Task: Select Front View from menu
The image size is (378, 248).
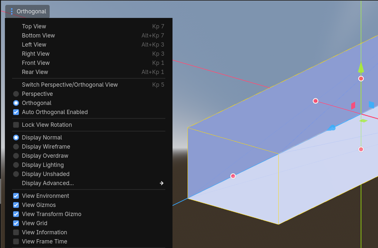Action: (x=36, y=63)
